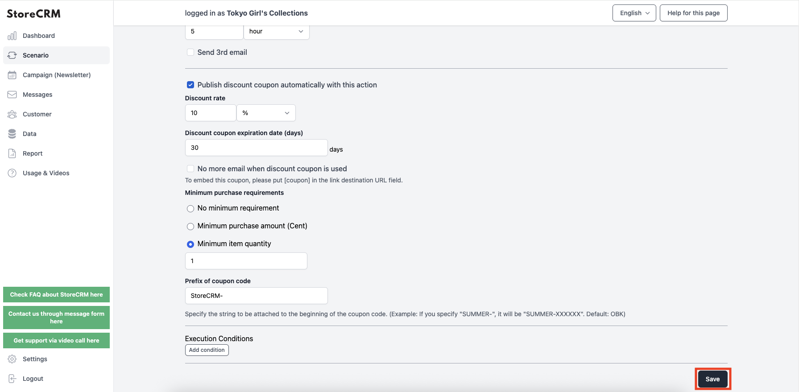Tick No more email when coupon used
This screenshot has width=799, height=392.
190,169
